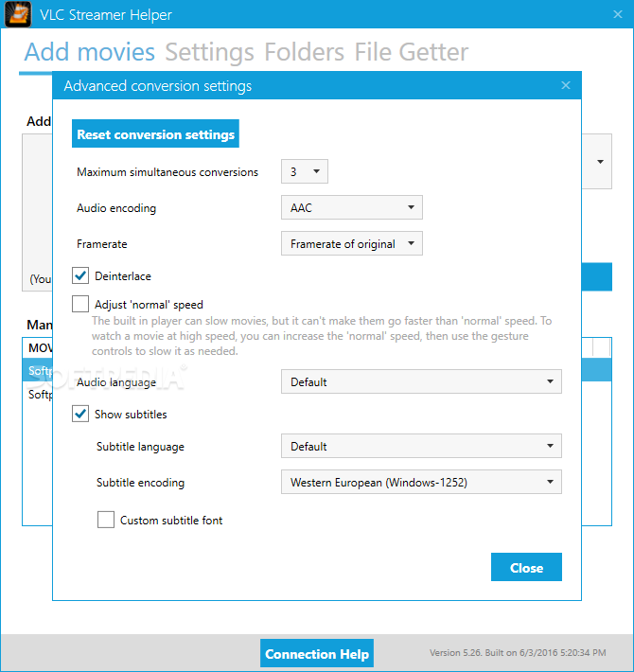Expand the dropdown arrow in the background Add panel
This screenshot has width=634, height=672.
click(600, 162)
